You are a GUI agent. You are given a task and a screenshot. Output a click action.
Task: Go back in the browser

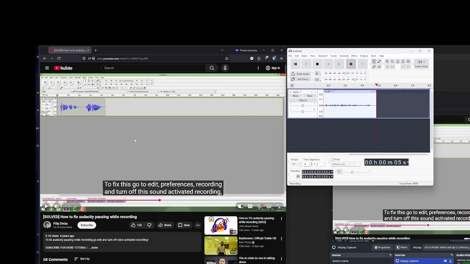pos(45,58)
